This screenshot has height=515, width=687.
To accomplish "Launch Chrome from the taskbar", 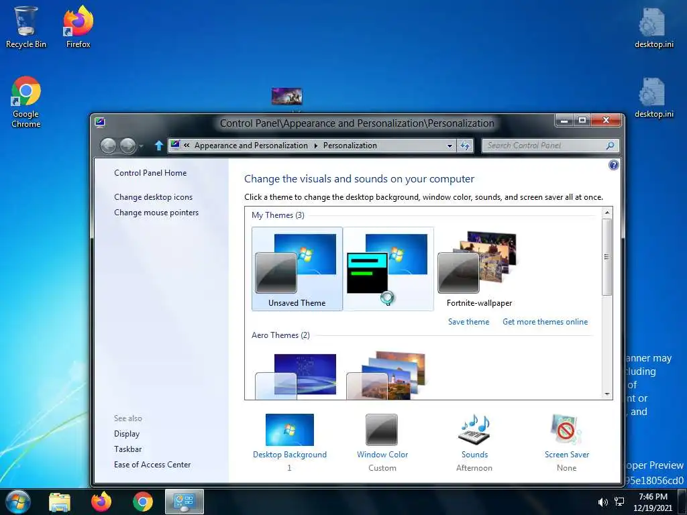I will pyautogui.click(x=143, y=502).
